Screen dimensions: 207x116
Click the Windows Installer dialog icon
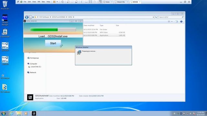79,52
